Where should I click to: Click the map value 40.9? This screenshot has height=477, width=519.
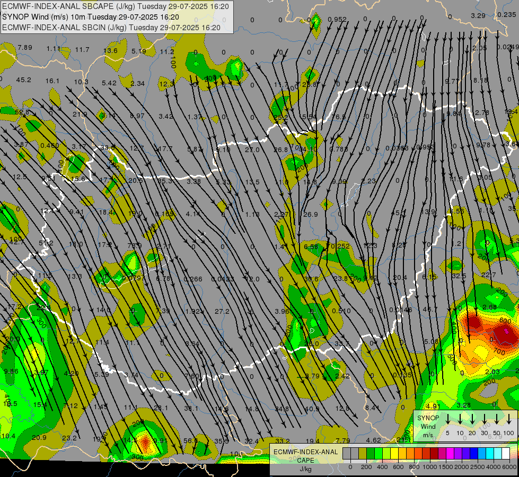pos(312,409)
